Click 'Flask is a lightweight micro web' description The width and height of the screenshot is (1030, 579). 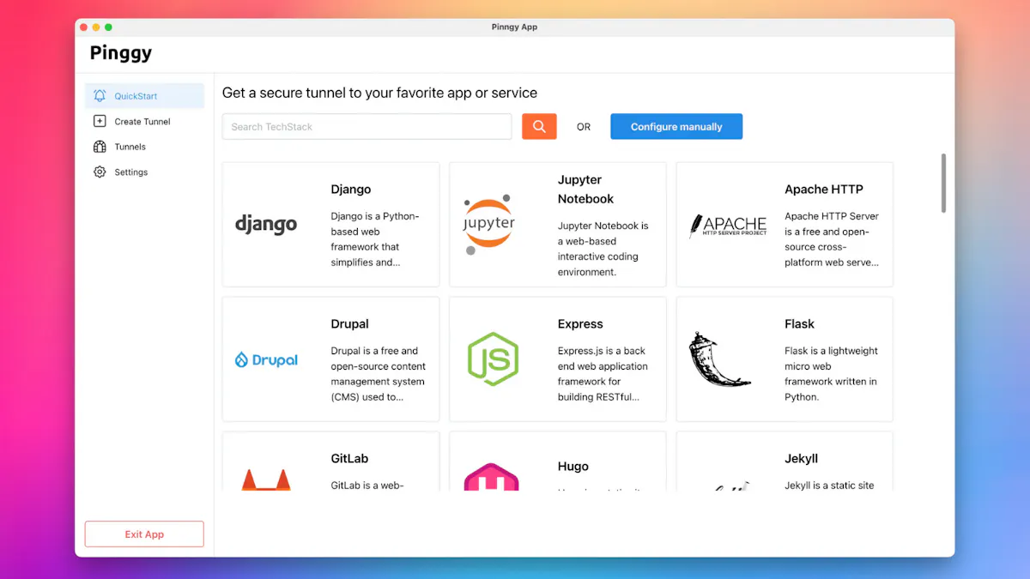coord(831,374)
